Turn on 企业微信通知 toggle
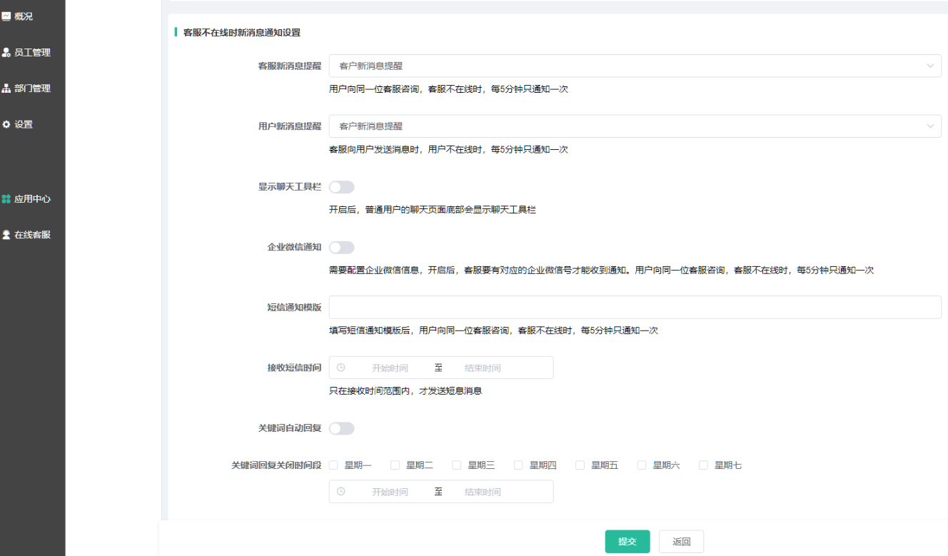The height and width of the screenshot is (556, 948). [341, 247]
